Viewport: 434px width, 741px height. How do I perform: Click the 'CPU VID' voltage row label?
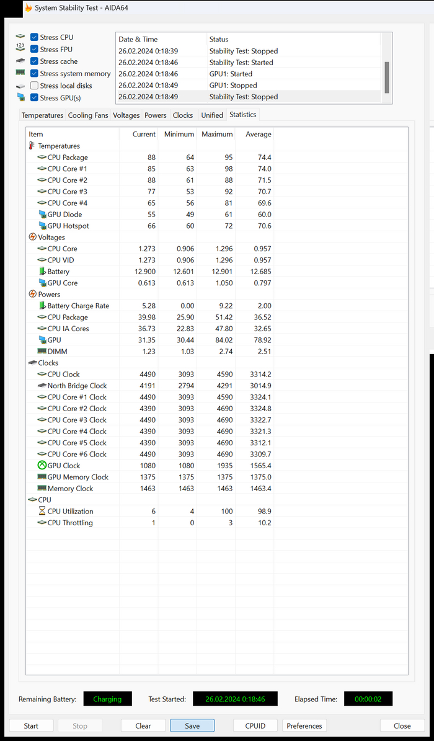tap(61, 260)
